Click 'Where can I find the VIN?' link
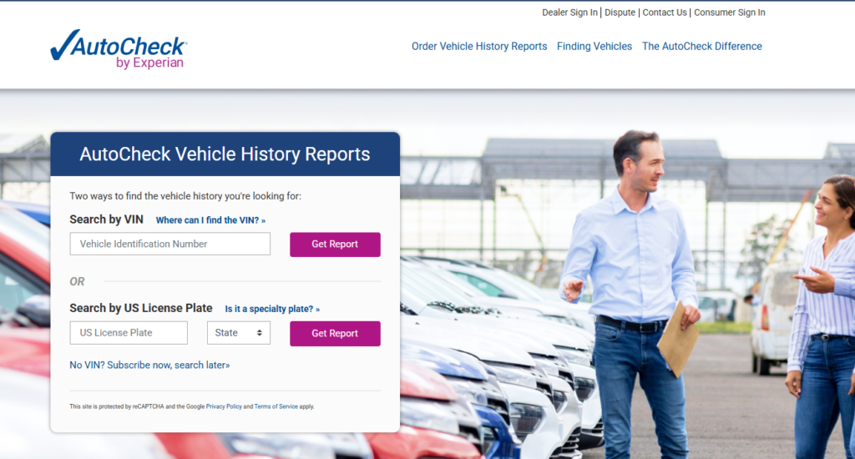 [210, 220]
